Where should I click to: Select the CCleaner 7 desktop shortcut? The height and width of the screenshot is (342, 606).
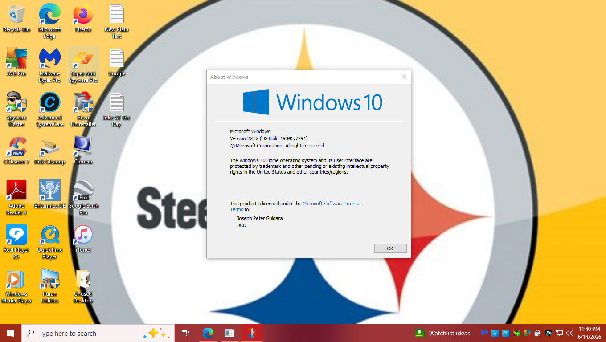(x=16, y=151)
